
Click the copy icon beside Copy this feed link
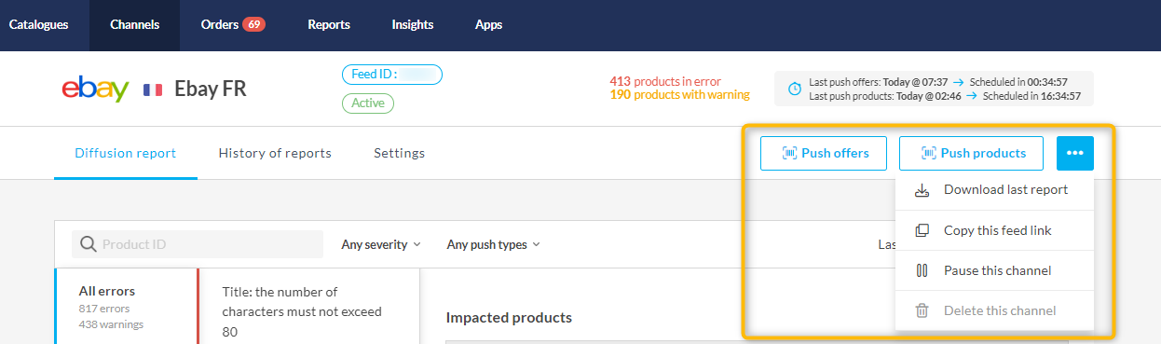click(x=922, y=230)
